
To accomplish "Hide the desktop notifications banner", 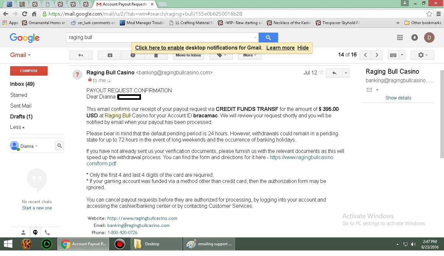I will coord(303,48).
